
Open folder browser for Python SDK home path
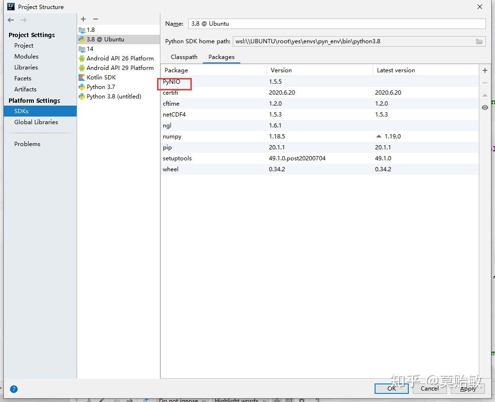coord(479,41)
